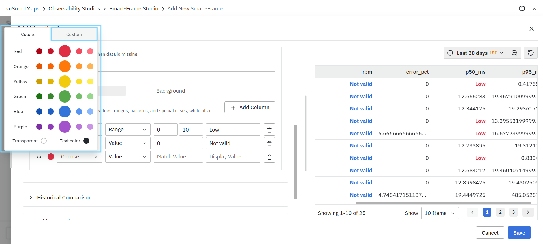Open the 10 Items page size dropdown

(440, 213)
